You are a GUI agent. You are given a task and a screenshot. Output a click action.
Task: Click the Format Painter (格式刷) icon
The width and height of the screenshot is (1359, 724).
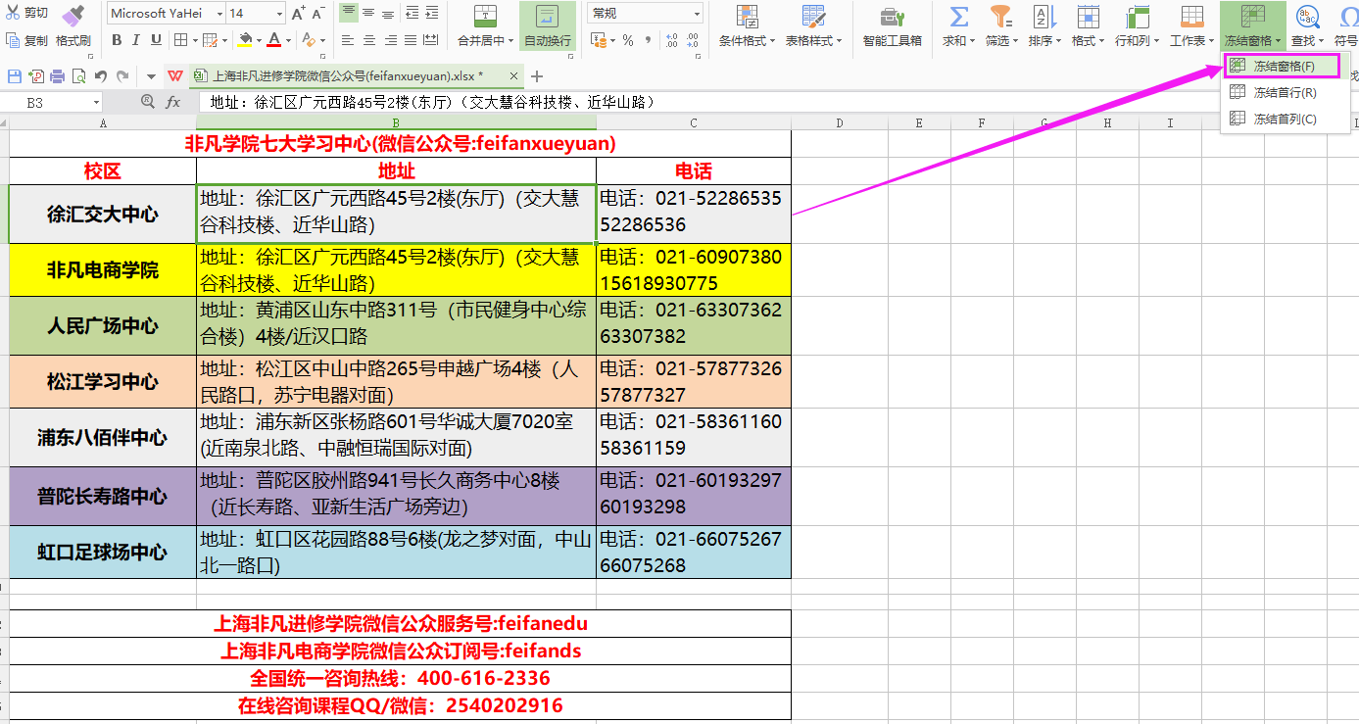[73, 17]
